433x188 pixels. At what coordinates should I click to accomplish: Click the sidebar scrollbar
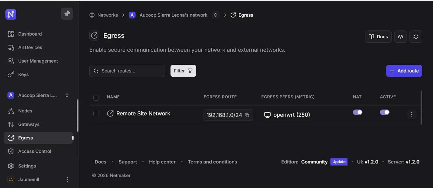pos(78,115)
